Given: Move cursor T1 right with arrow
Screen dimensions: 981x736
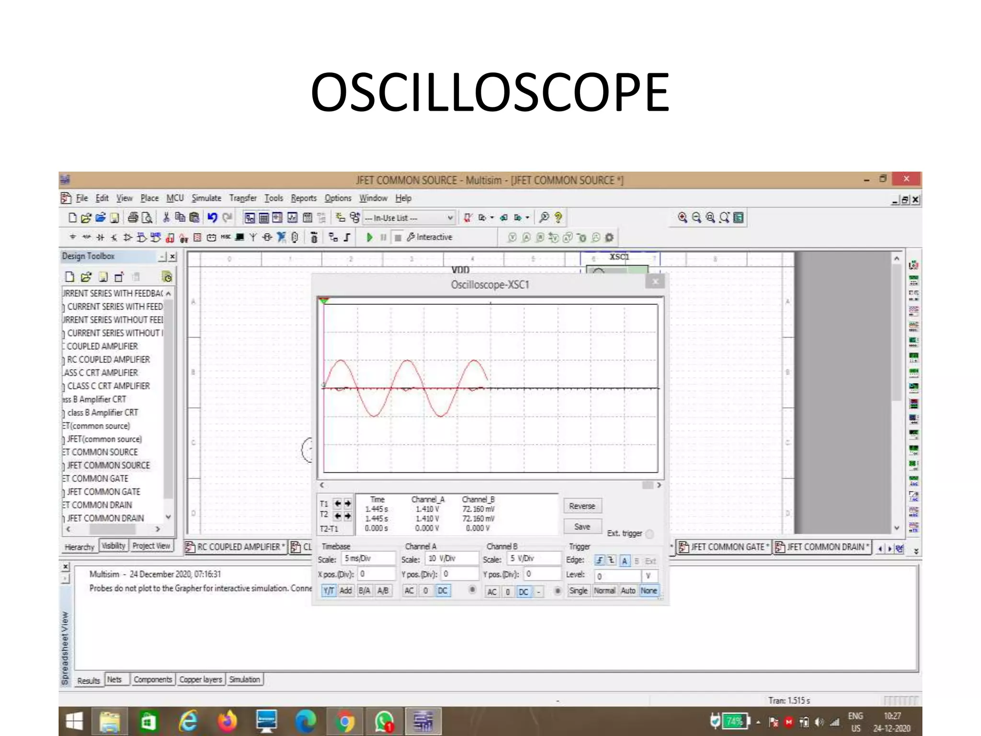Looking at the screenshot, I should tap(348, 504).
